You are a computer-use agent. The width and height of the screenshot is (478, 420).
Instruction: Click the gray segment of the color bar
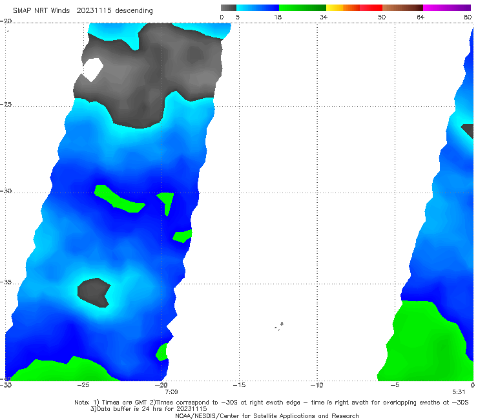[x=229, y=8]
